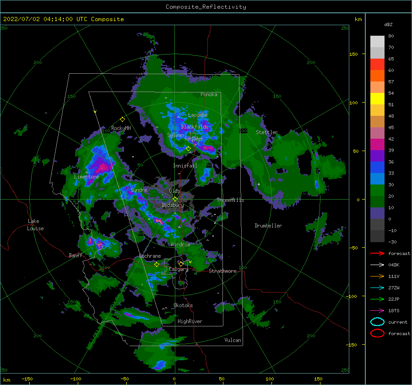412x385 pixels.
Task: Click the Airdrie city label
Action: click(x=180, y=244)
